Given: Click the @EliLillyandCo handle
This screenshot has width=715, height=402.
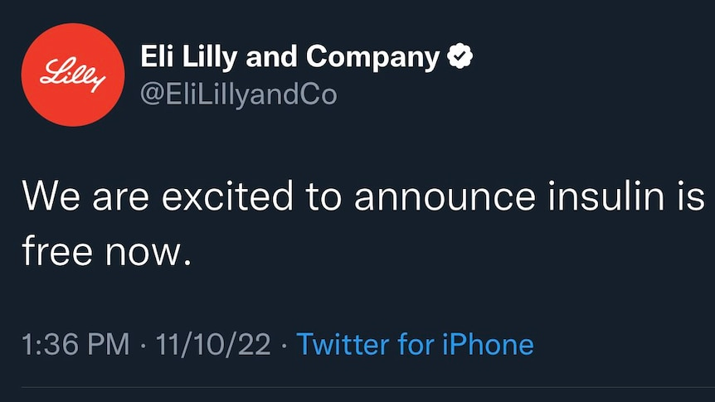Looking at the screenshot, I should 239,94.
